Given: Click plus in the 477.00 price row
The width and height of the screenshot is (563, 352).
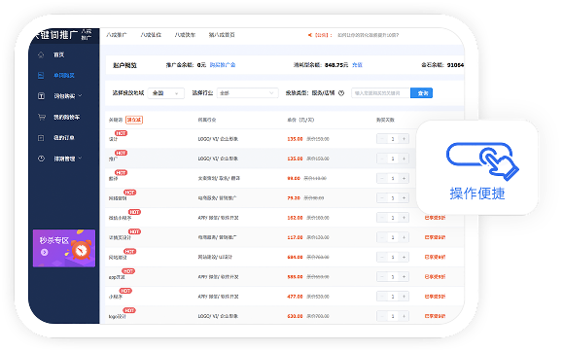Looking at the screenshot, I should click(x=404, y=297).
